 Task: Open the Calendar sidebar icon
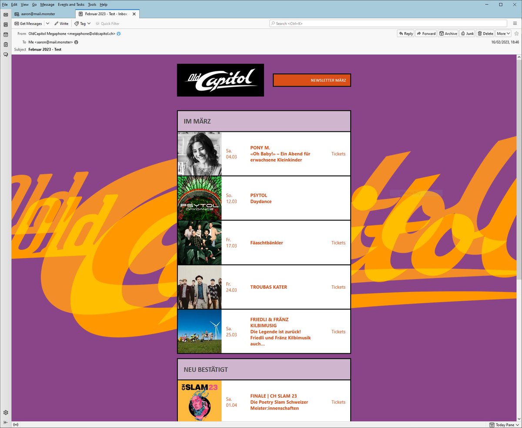pyautogui.click(x=6, y=34)
